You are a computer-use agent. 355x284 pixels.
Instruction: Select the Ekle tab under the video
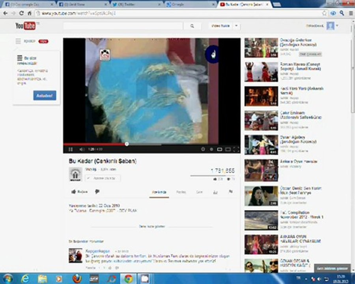199,192
